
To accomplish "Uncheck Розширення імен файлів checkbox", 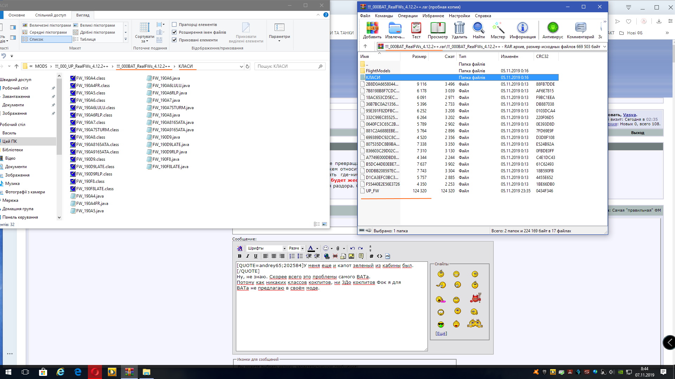I will click(x=174, y=32).
